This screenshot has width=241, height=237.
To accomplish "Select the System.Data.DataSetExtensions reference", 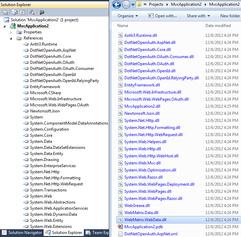I will pos(57,148).
